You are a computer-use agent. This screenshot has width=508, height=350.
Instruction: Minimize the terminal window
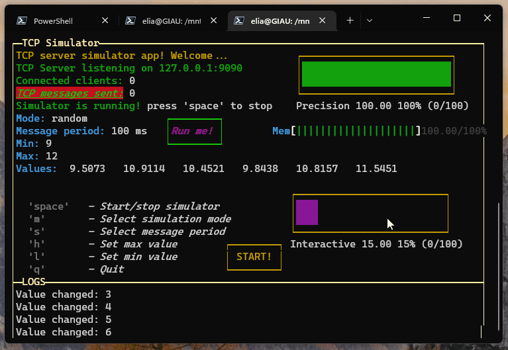click(426, 18)
